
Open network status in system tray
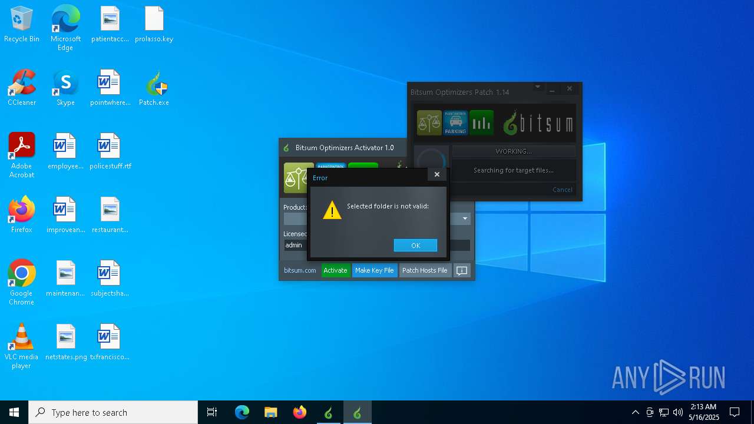click(x=663, y=412)
